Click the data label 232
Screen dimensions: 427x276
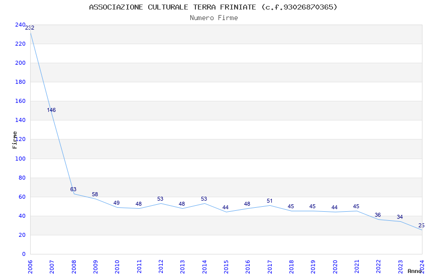click(x=30, y=28)
